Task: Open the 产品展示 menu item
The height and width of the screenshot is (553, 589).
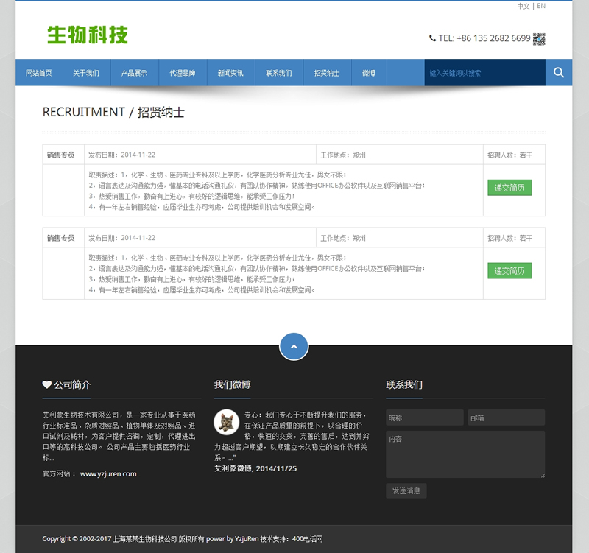Action: 134,73
